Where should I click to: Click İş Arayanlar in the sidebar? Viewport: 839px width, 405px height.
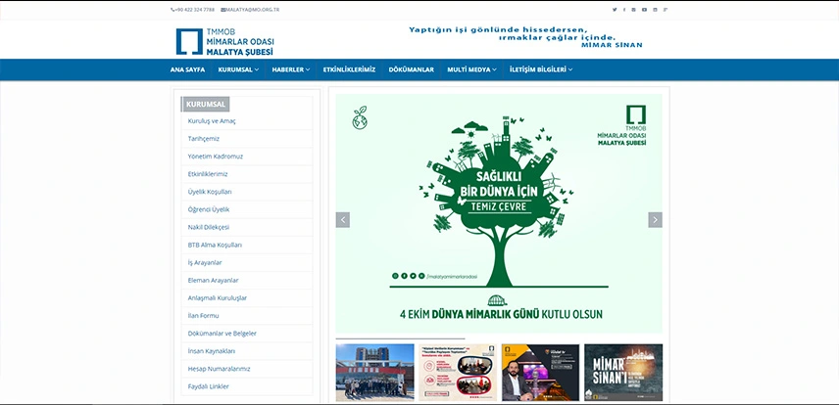(x=205, y=262)
